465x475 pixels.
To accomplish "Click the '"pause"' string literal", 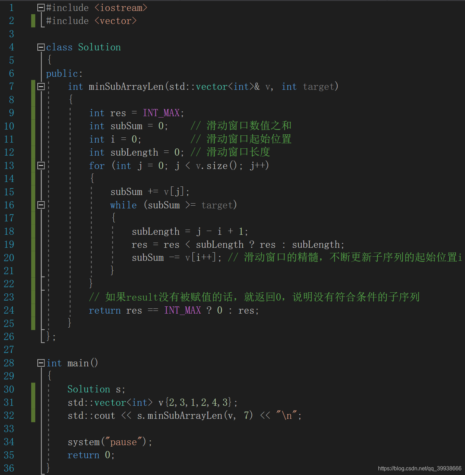I will pyautogui.click(x=123, y=442).
